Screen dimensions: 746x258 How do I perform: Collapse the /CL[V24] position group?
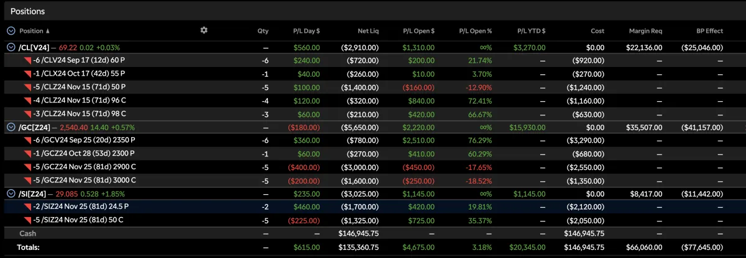11,47
